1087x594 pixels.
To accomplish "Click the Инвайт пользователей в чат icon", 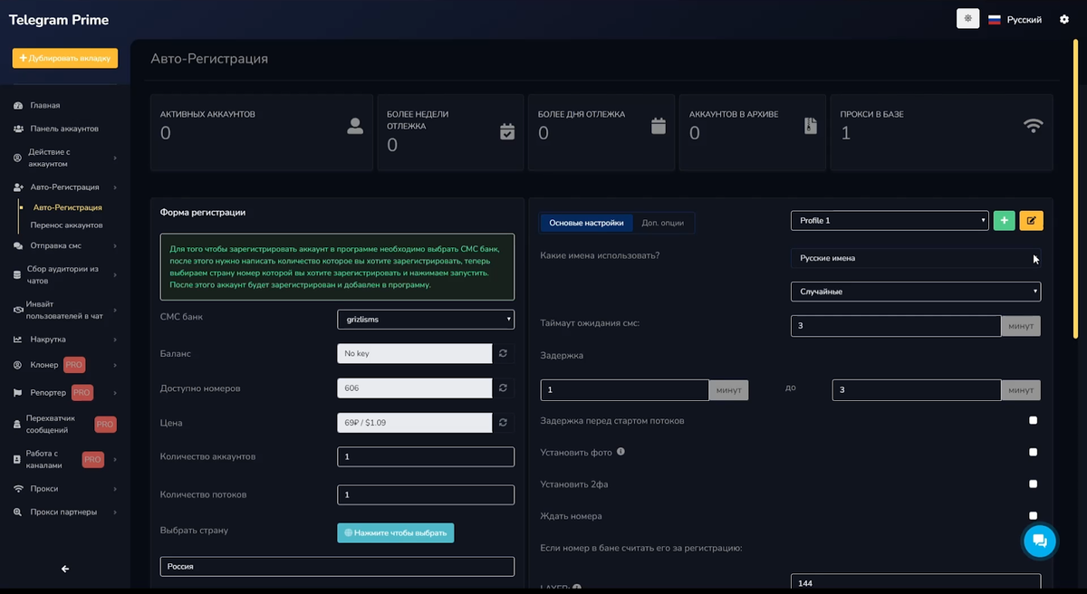I will (18, 310).
